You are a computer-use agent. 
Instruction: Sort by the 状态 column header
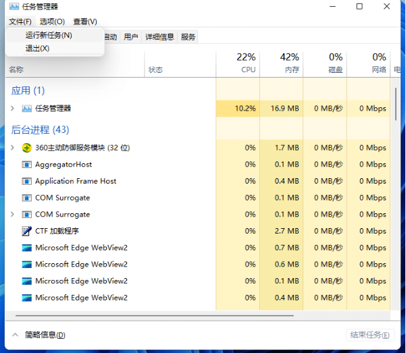click(180, 64)
